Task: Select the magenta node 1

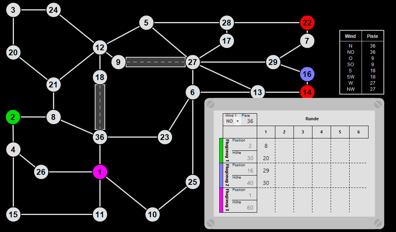Action: pyautogui.click(x=100, y=172)
